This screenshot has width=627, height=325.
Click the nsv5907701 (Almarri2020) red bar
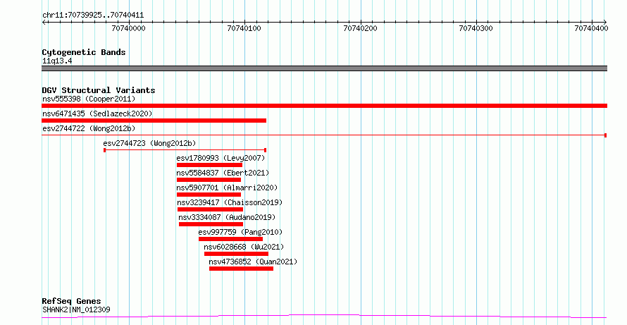[209, 195]
